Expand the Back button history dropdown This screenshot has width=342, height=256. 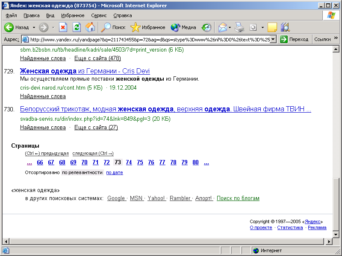click(34, 27)
